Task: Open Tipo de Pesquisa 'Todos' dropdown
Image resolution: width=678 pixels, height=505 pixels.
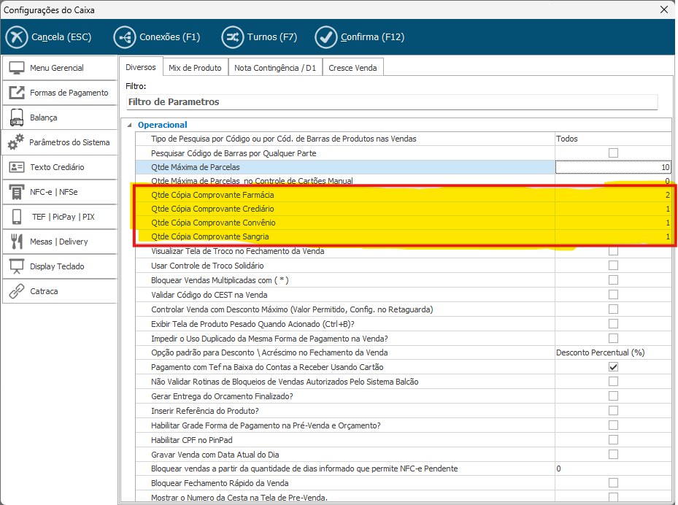Action: (x=612, y=139)
